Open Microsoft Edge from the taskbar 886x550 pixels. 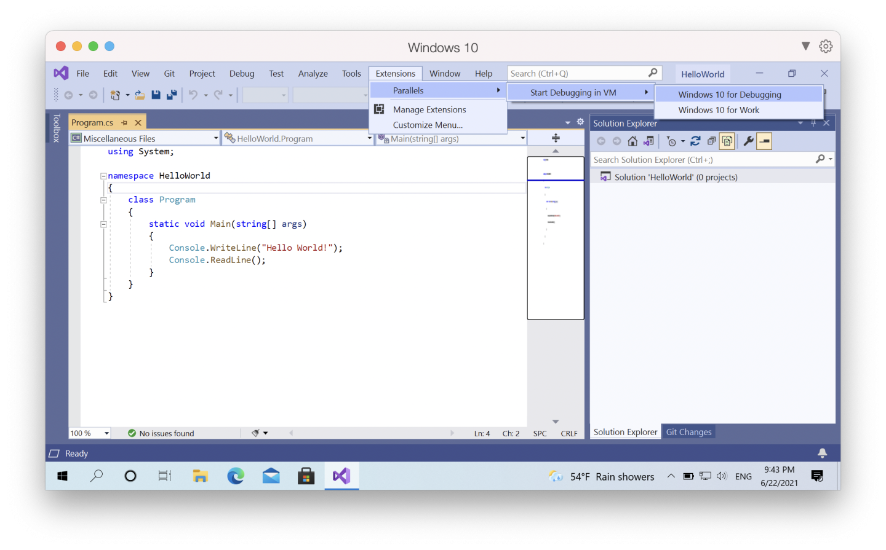(x=236, y=476)
